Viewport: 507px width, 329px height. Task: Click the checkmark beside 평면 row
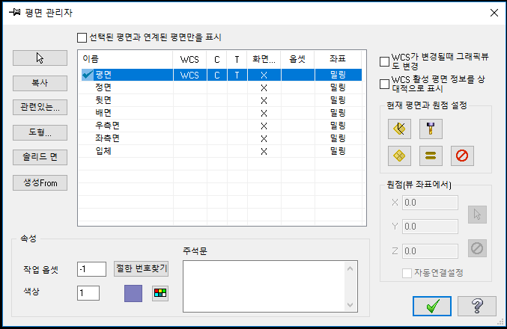point(88,75)
